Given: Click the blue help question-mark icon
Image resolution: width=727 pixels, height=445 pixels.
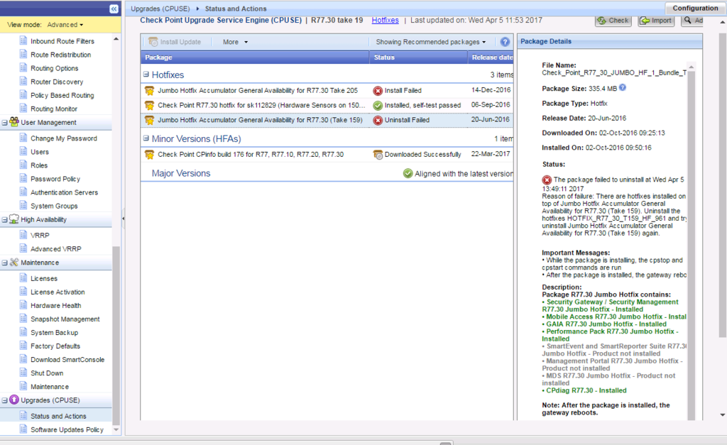Looking at the screenshot, I should (x=505, y=42).
